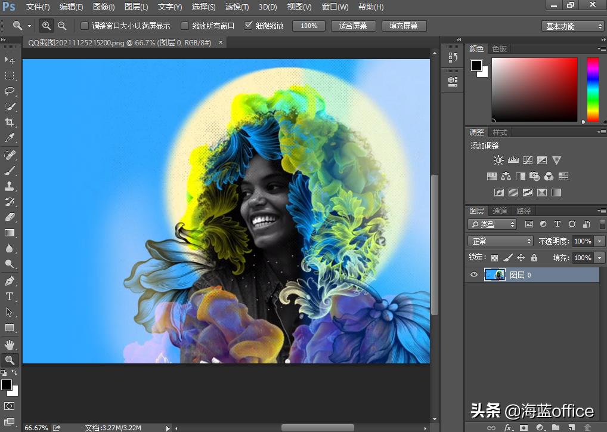Open the 滤镜(T) menu
The width and height of the screenshot is (607, 432).
(236, 7)
